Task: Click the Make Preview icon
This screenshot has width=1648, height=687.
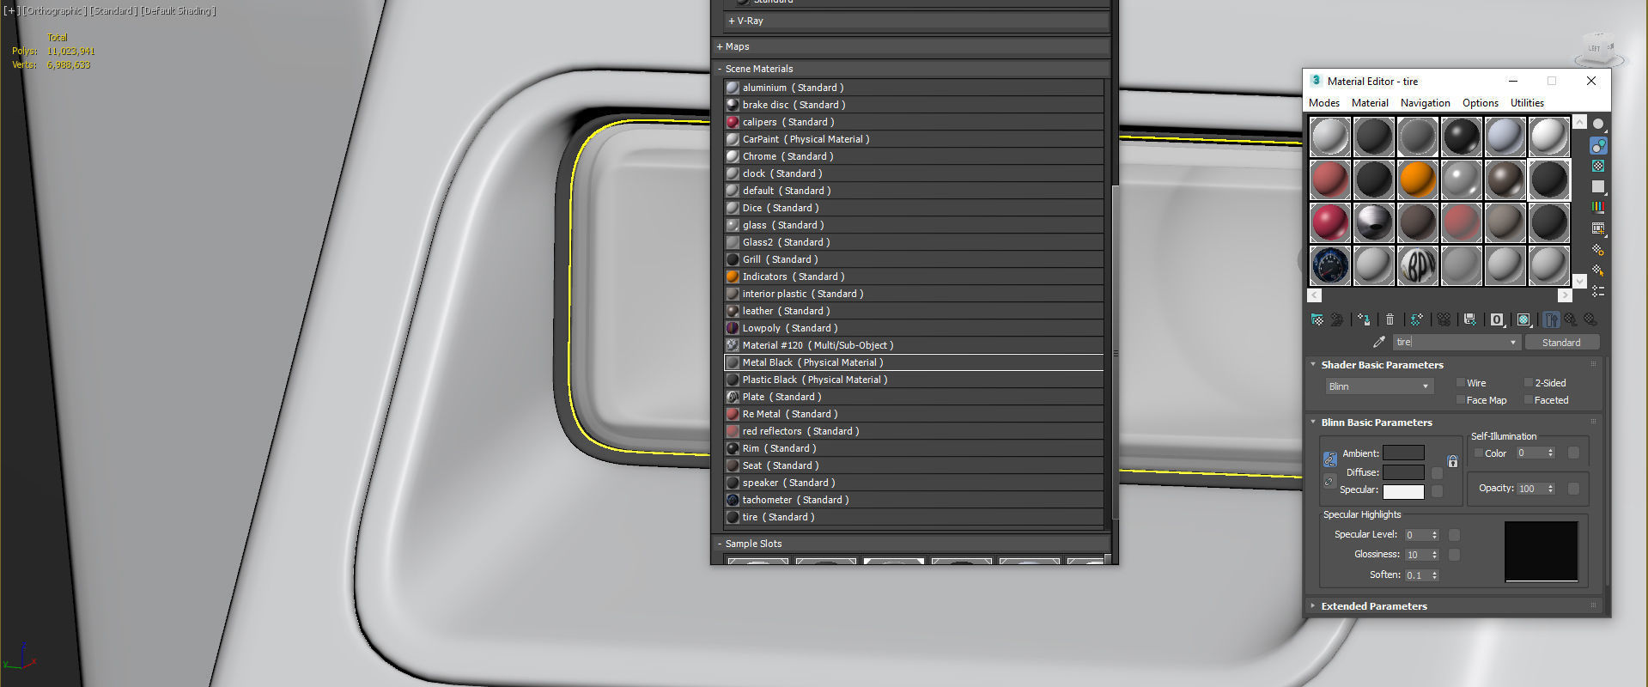Action: pyautogui.click(x=1598, y=228)
